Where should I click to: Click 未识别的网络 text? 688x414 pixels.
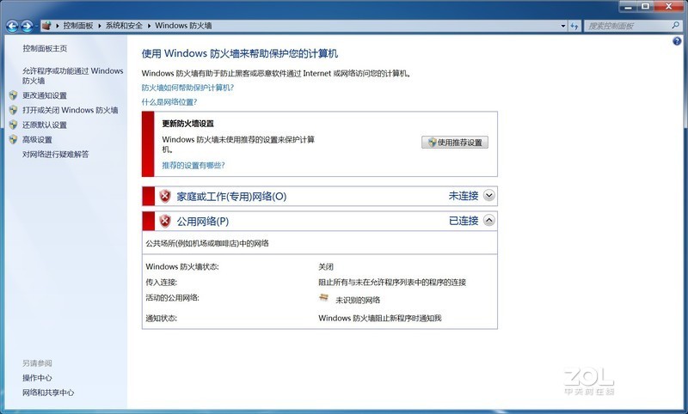coord(358,300)
